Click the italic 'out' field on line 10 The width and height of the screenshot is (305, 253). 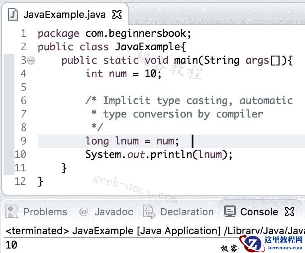coord(136,155)
